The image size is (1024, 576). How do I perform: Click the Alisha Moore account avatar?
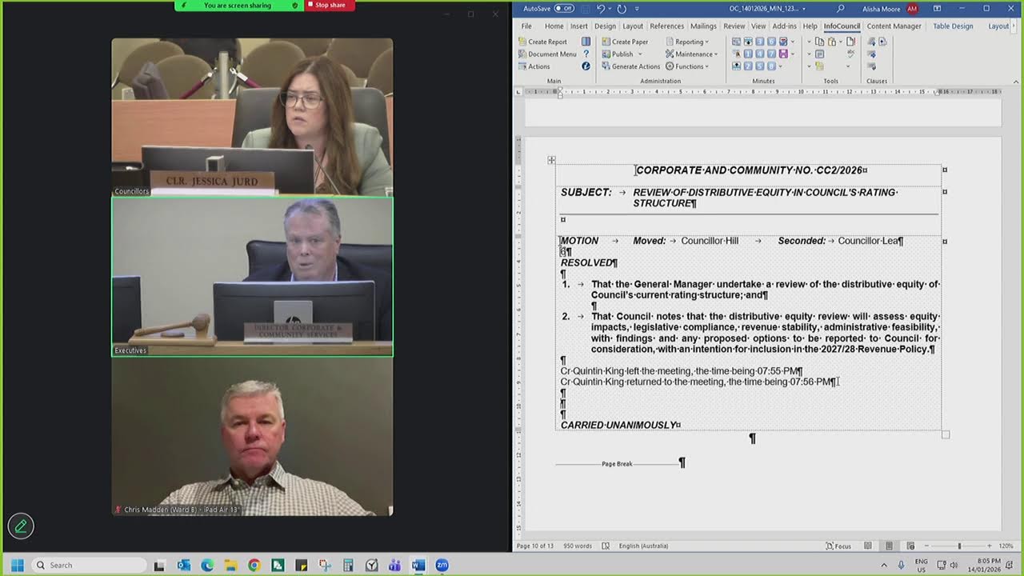coord(912,9)
